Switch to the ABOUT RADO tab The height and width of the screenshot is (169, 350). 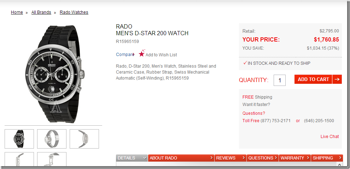tap(181, 158)
